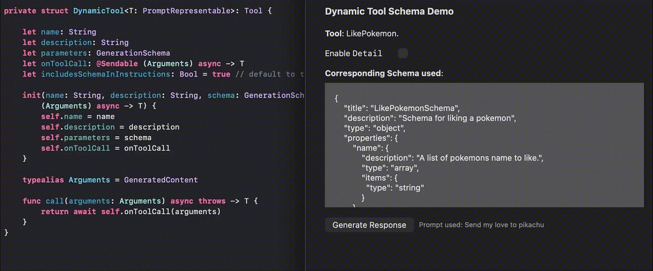Viewport: 653px width, 271px height.
Task: Click the '"type": "array"' line
Action: 390,168
